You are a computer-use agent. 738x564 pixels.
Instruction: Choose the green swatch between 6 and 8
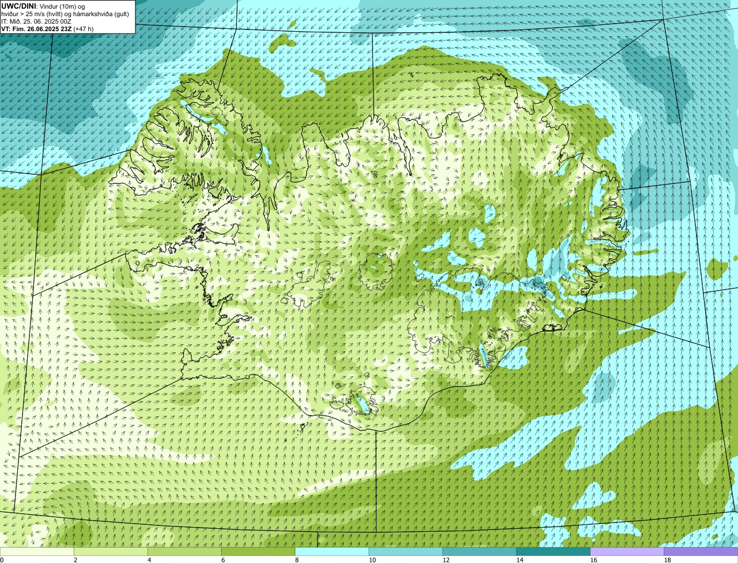tap(258, 552)
